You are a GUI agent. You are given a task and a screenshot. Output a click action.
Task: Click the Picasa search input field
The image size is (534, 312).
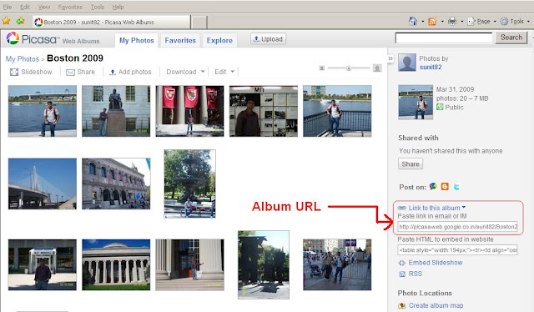pyautogui.click(x=444, y=38)
